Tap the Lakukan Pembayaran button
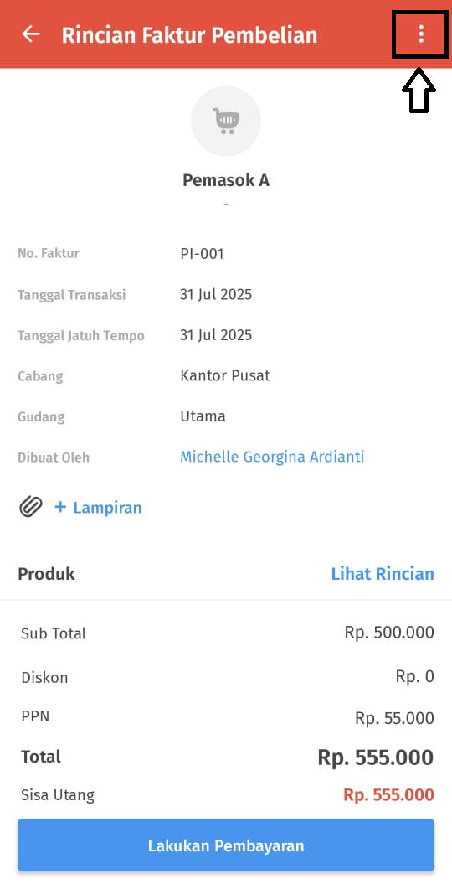 coord(226,845)
